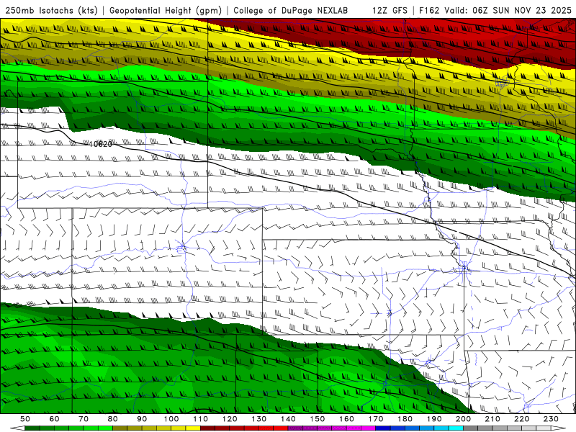
Task: Select the dark red colorbar swatch after 110
Action: pos(207,428)
